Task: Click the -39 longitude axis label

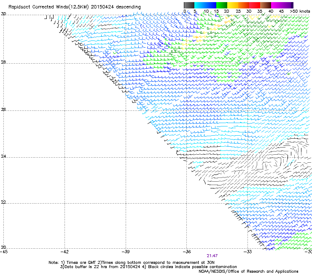Action: [x=126, y=252]
